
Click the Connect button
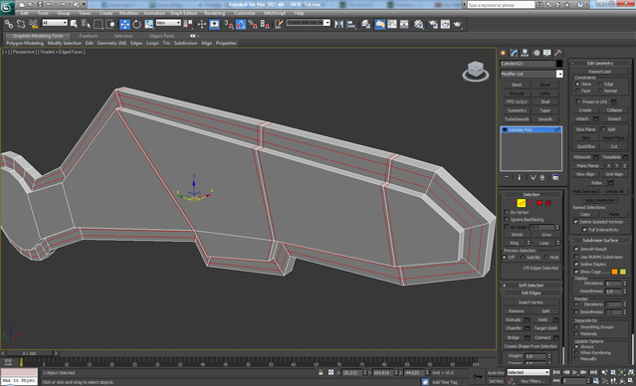(542, 337)
